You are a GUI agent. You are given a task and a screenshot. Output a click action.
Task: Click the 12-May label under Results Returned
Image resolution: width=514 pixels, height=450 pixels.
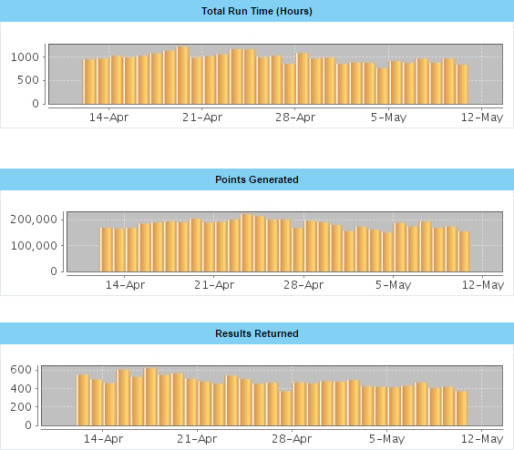coord(482,439)
